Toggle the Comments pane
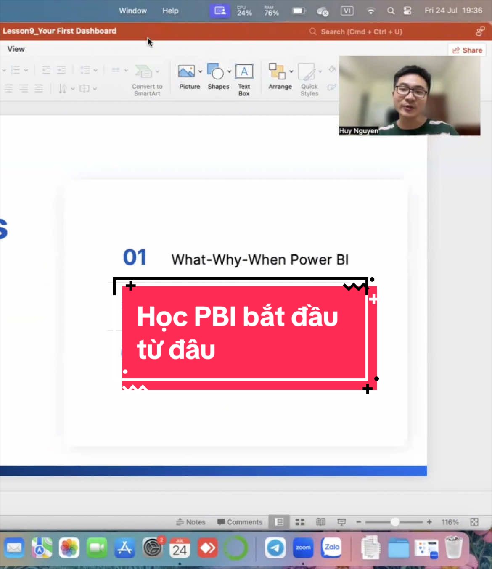This screenshot has width=492, height=569. 240,522
